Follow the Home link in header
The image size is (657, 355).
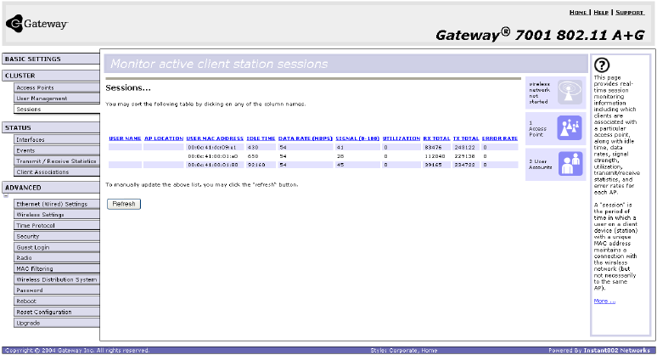578,13
